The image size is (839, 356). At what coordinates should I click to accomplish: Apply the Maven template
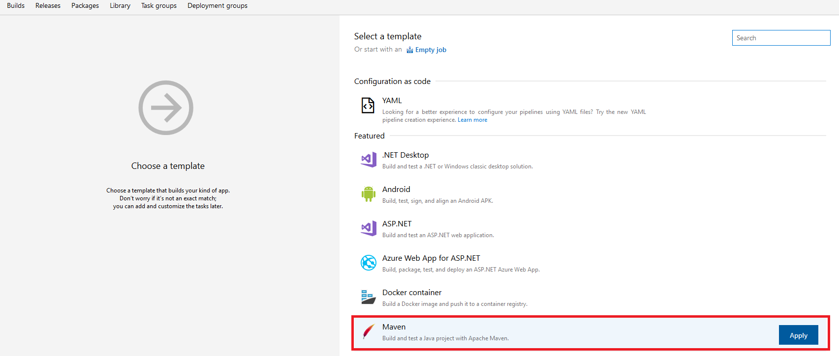click(798, 335)
